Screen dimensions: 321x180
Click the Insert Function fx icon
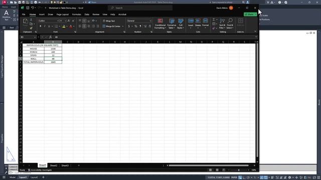click(50, 37)
